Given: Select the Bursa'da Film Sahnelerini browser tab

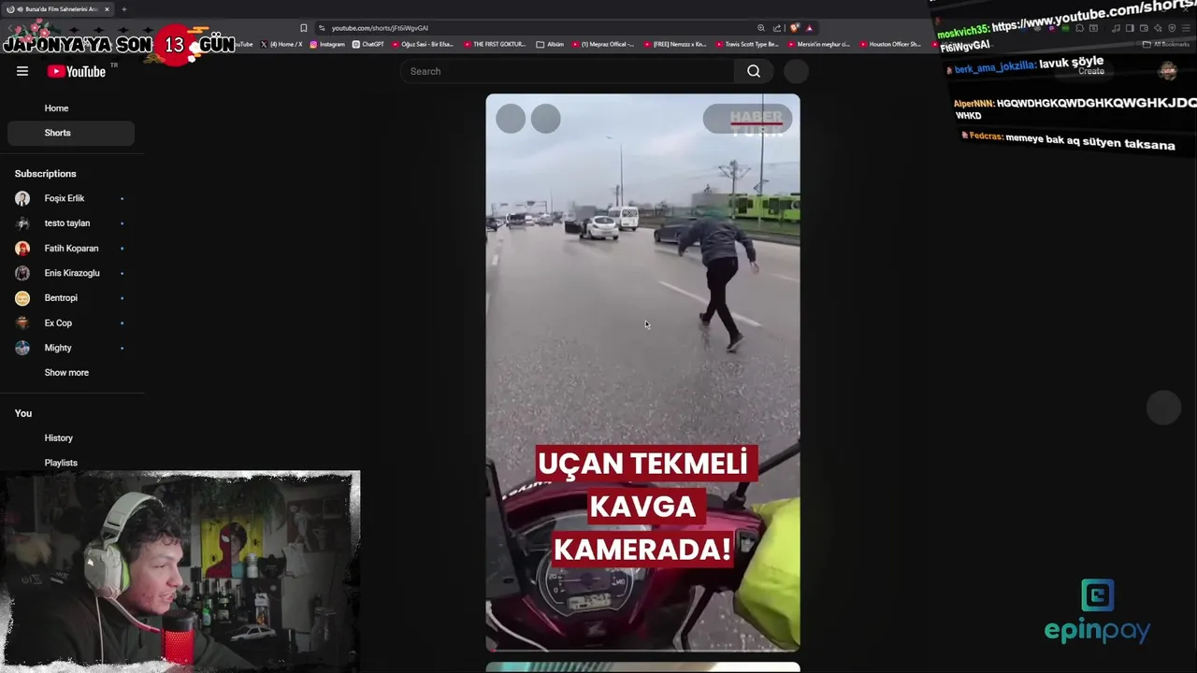Looking at the screenshot, I should (x=57, y=9).
